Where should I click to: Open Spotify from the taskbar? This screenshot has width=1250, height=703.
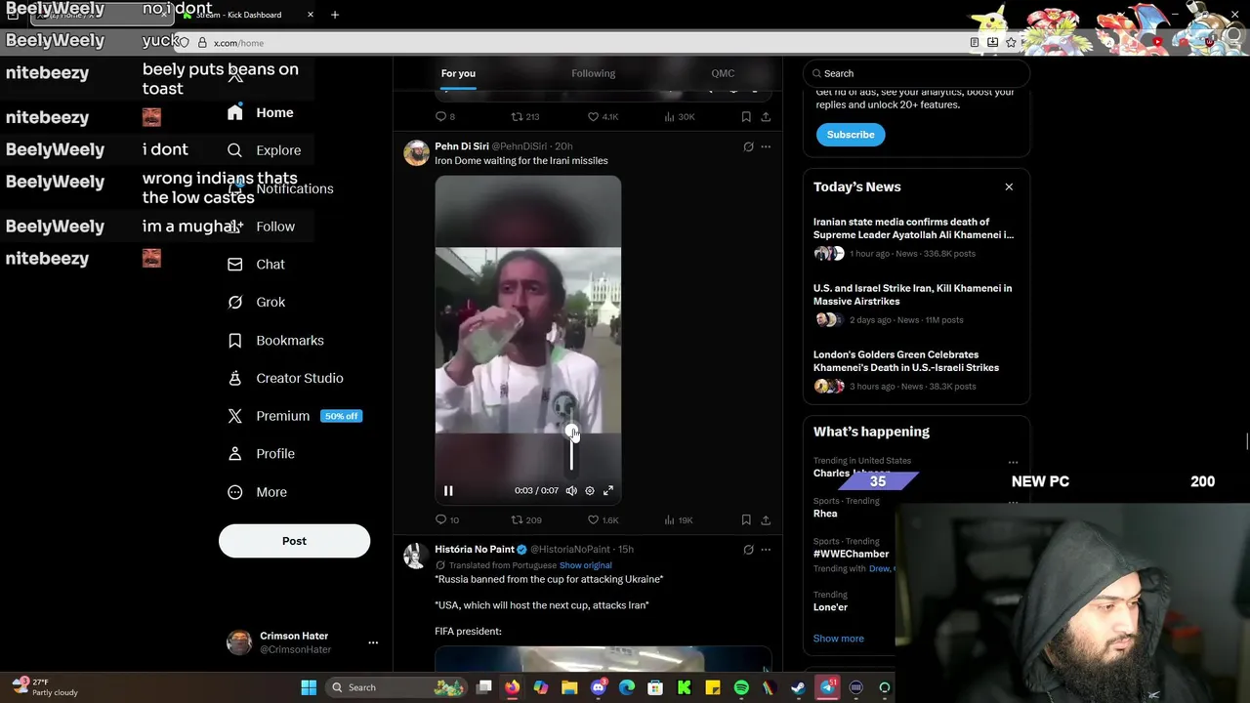[741, 687]
